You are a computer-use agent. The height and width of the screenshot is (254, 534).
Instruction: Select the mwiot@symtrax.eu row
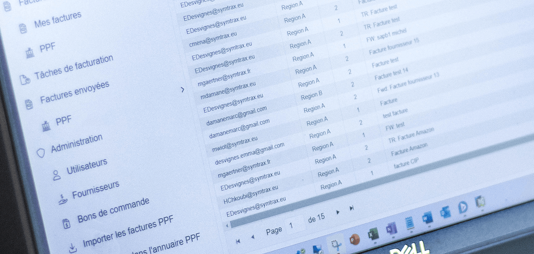point(235,144)
